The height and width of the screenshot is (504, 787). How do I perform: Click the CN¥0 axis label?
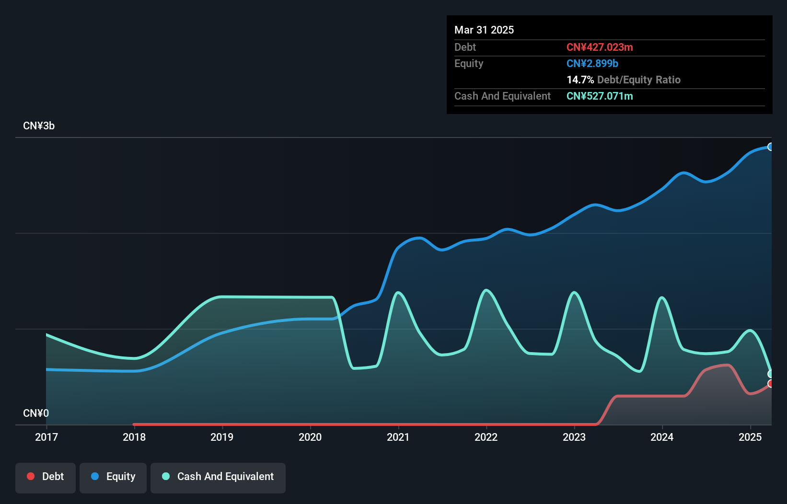tap(36, 413)
